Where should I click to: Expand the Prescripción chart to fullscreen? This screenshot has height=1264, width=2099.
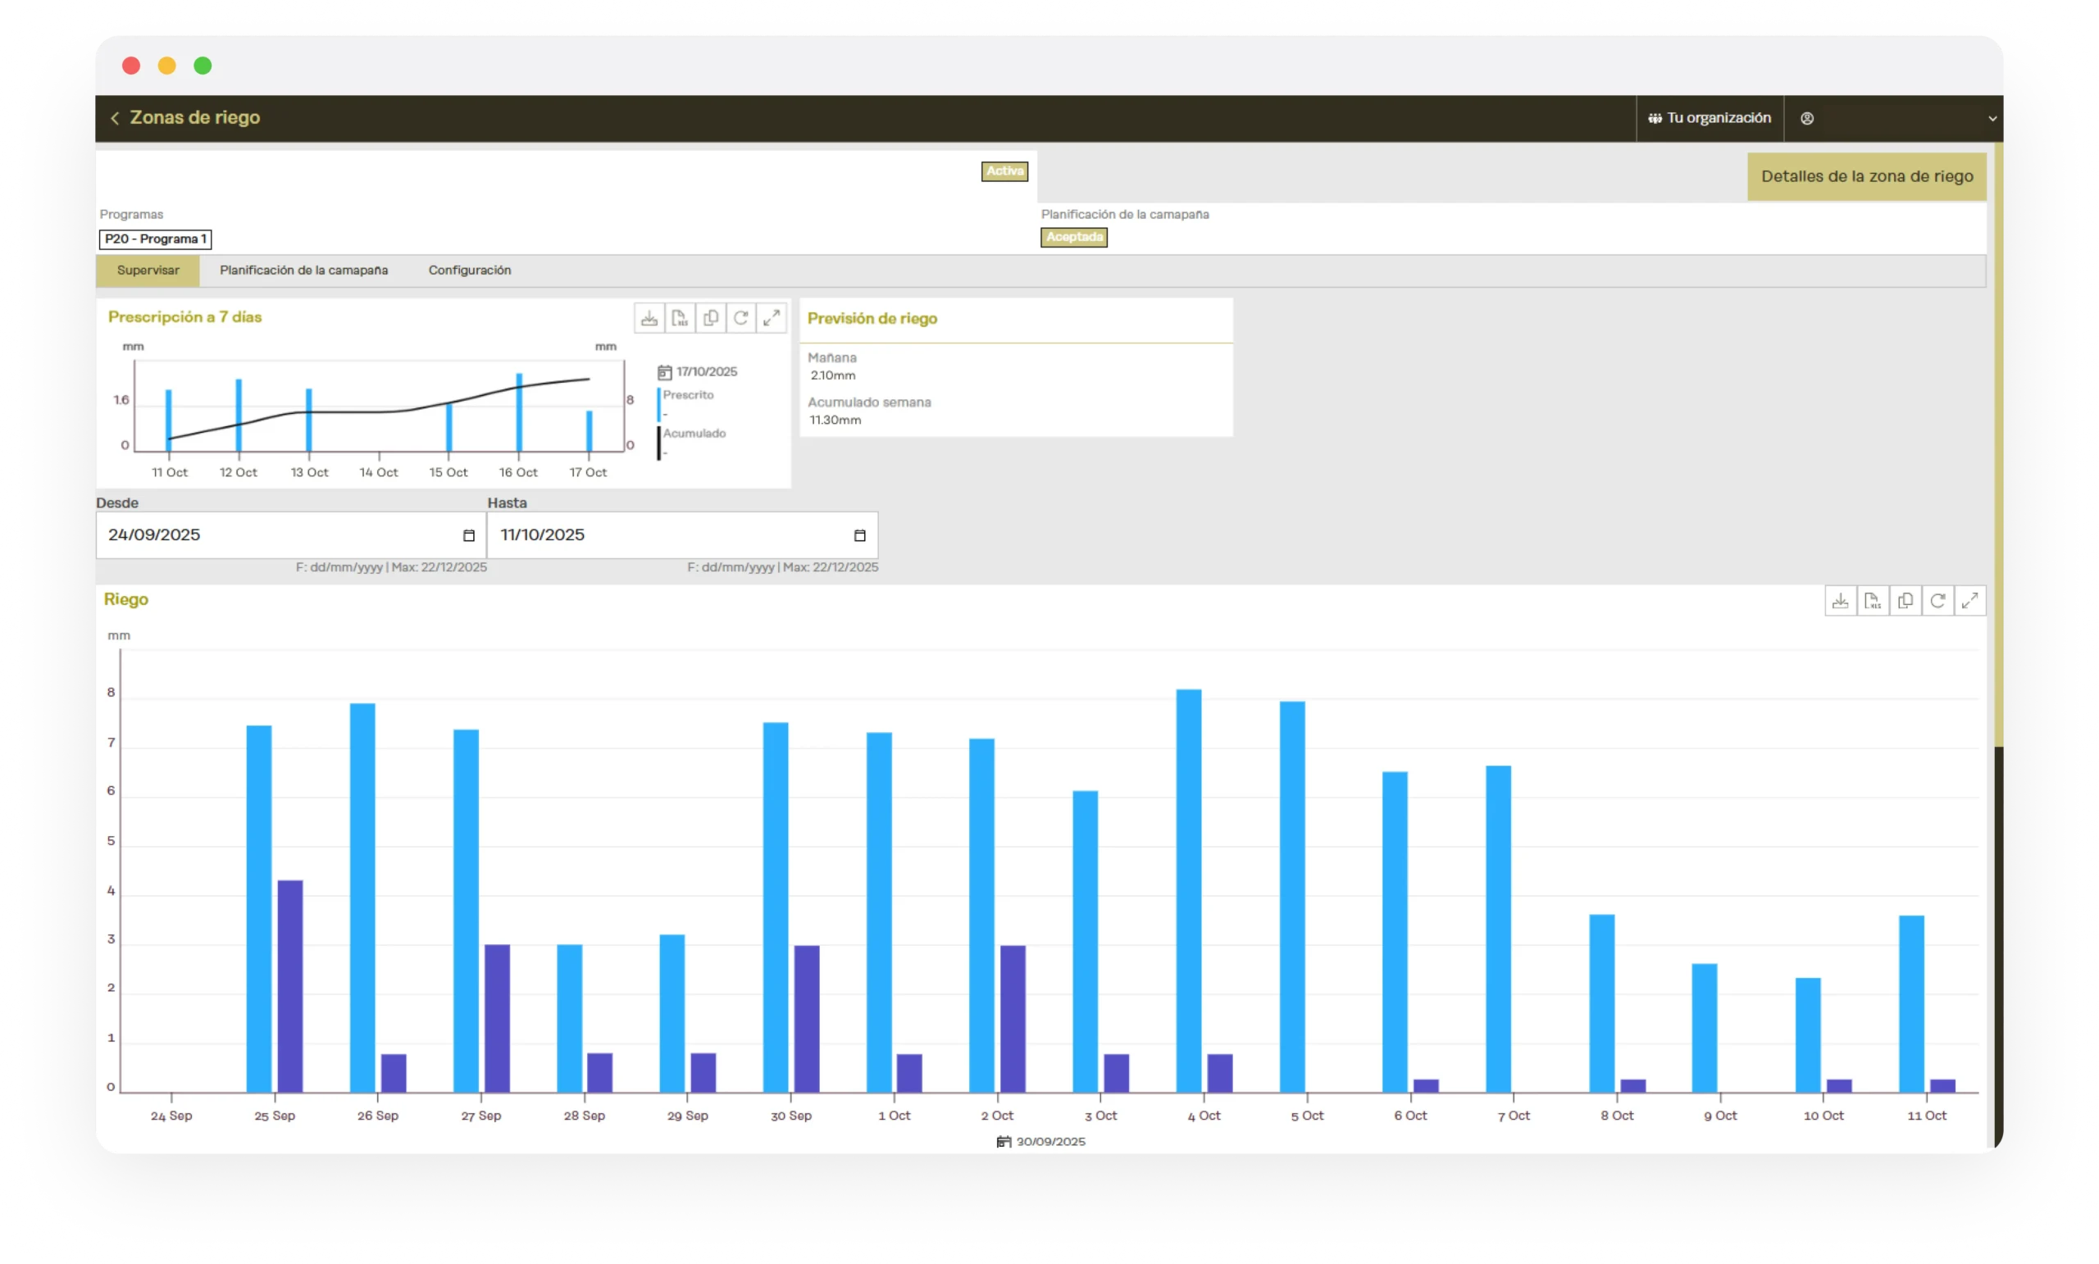772,319
